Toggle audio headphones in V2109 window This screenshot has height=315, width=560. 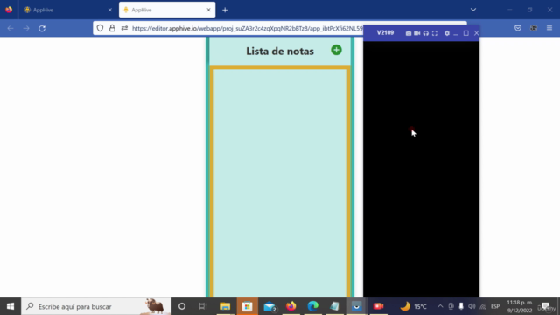[x=426, y=33]
